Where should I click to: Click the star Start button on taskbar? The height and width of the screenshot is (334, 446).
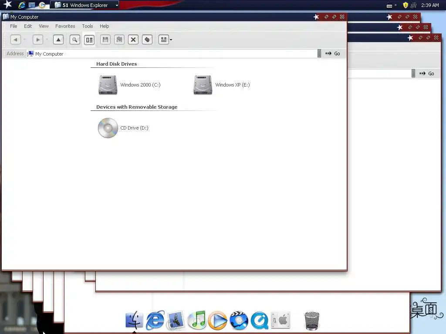(7, 4)
